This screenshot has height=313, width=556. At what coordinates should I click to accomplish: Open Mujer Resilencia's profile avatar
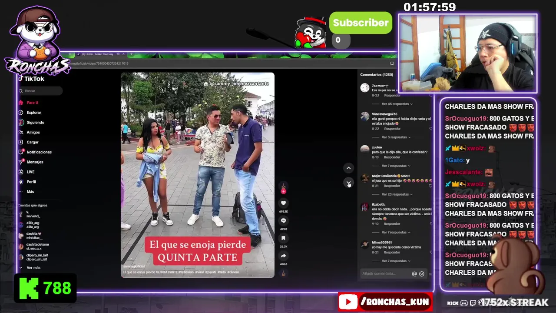tap(365, 178)
